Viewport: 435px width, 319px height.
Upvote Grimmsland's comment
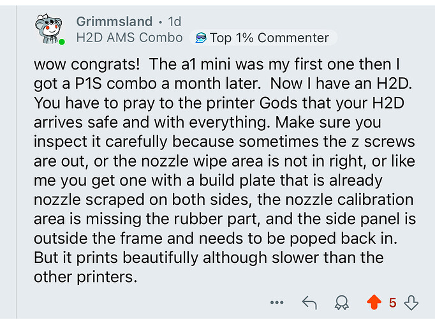coord(374,302)
